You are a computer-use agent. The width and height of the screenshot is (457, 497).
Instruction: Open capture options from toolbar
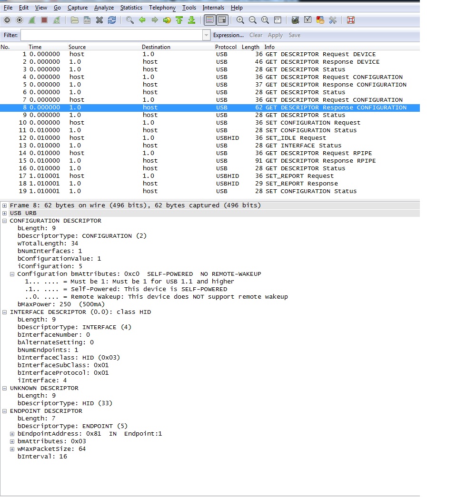click(20, 20)
